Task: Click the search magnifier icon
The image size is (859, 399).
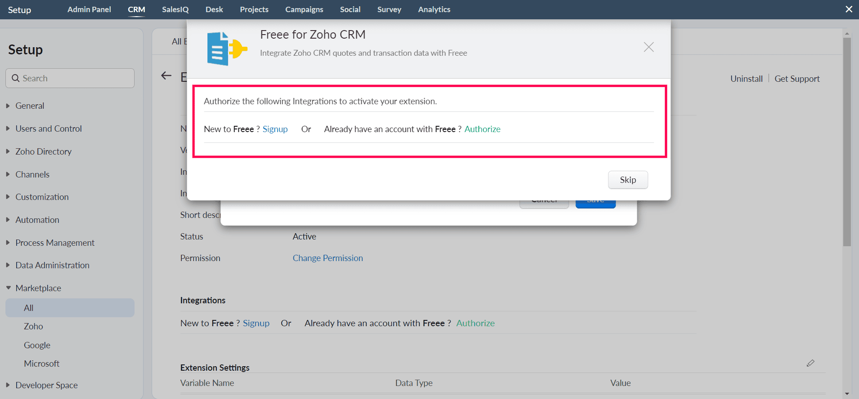Action: pyautogui.click(x=16, y=78)
